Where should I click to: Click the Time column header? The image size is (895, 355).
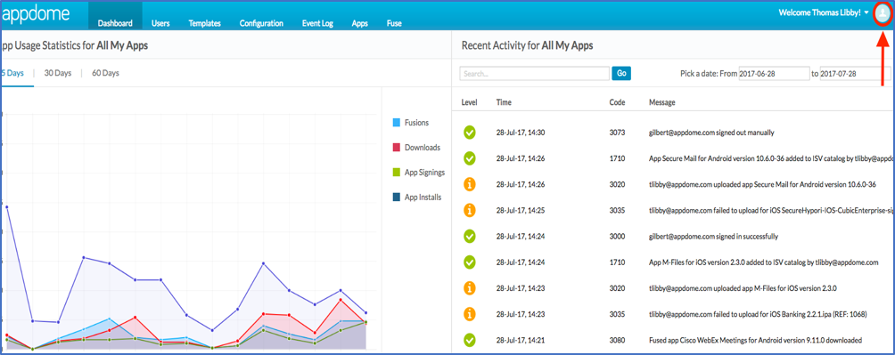point(504,102)
